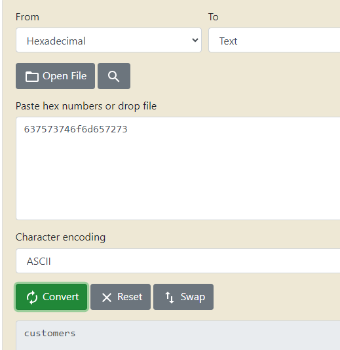Select the Open File button label

pos(64,76)
